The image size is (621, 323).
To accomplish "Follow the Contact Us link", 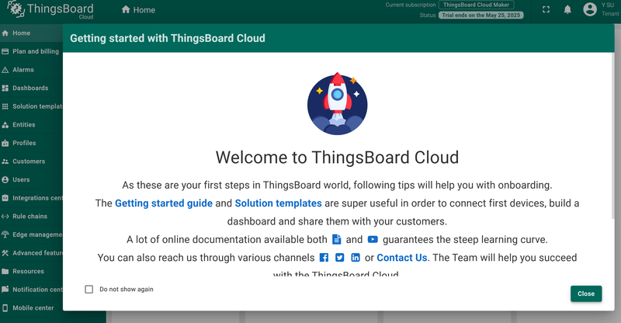I will (x=401, y=258).
